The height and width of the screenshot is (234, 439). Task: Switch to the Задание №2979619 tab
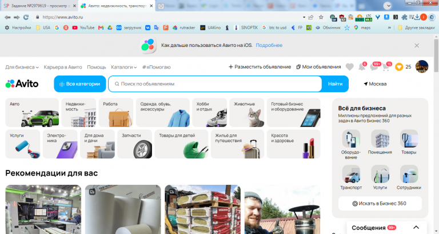coord(40,6)
